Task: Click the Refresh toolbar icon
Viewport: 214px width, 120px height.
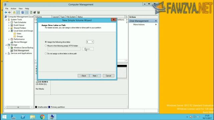Action: pos(31,13)
